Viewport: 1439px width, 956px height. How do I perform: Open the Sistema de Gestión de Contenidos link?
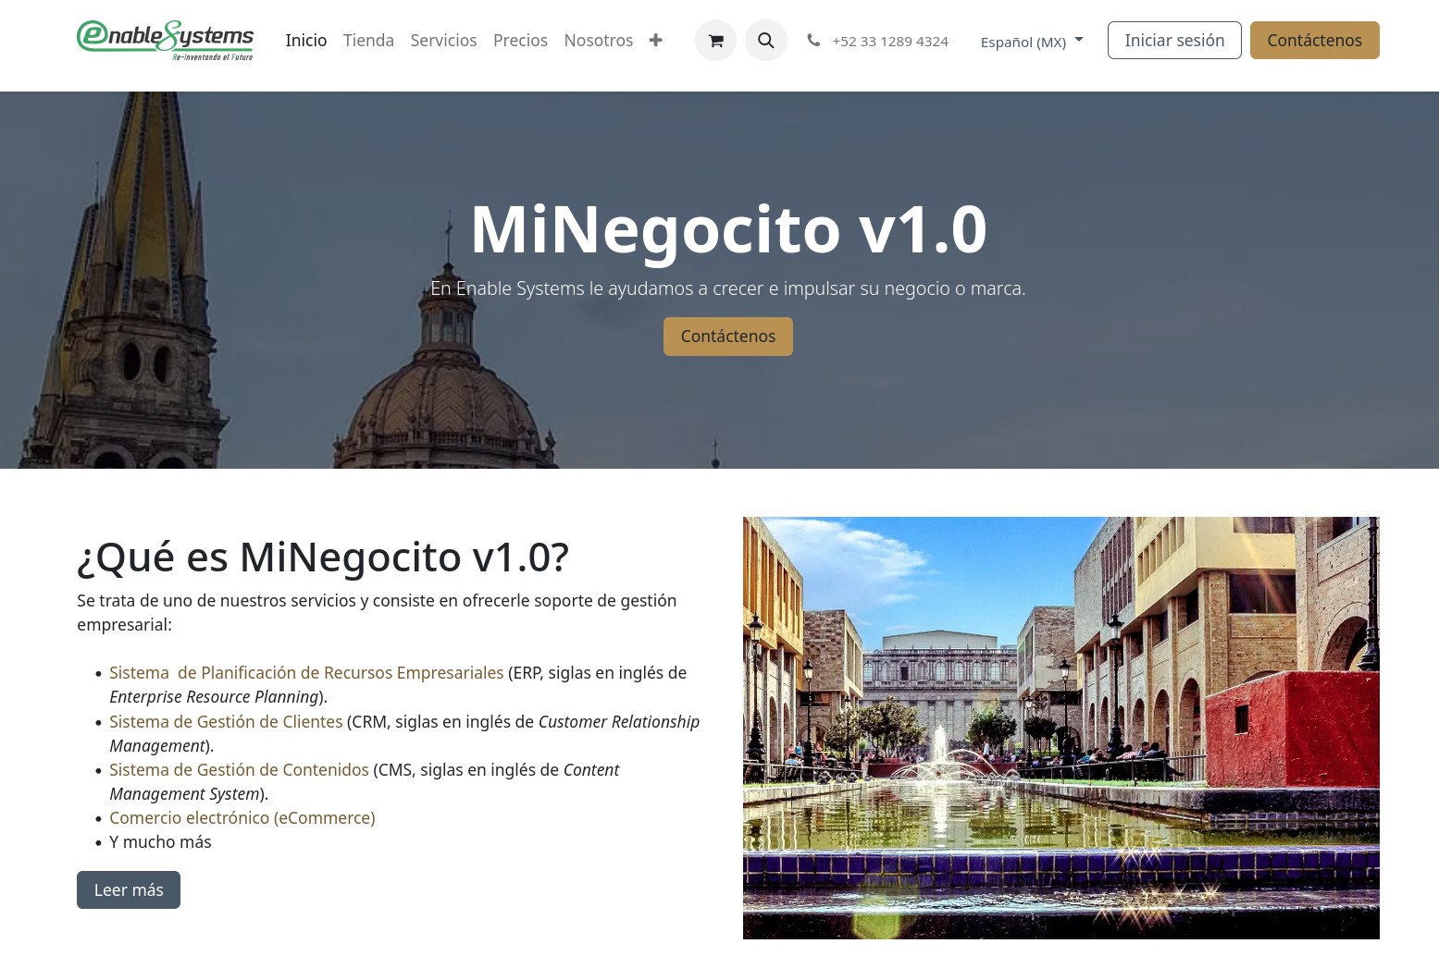tap(239, 770)
